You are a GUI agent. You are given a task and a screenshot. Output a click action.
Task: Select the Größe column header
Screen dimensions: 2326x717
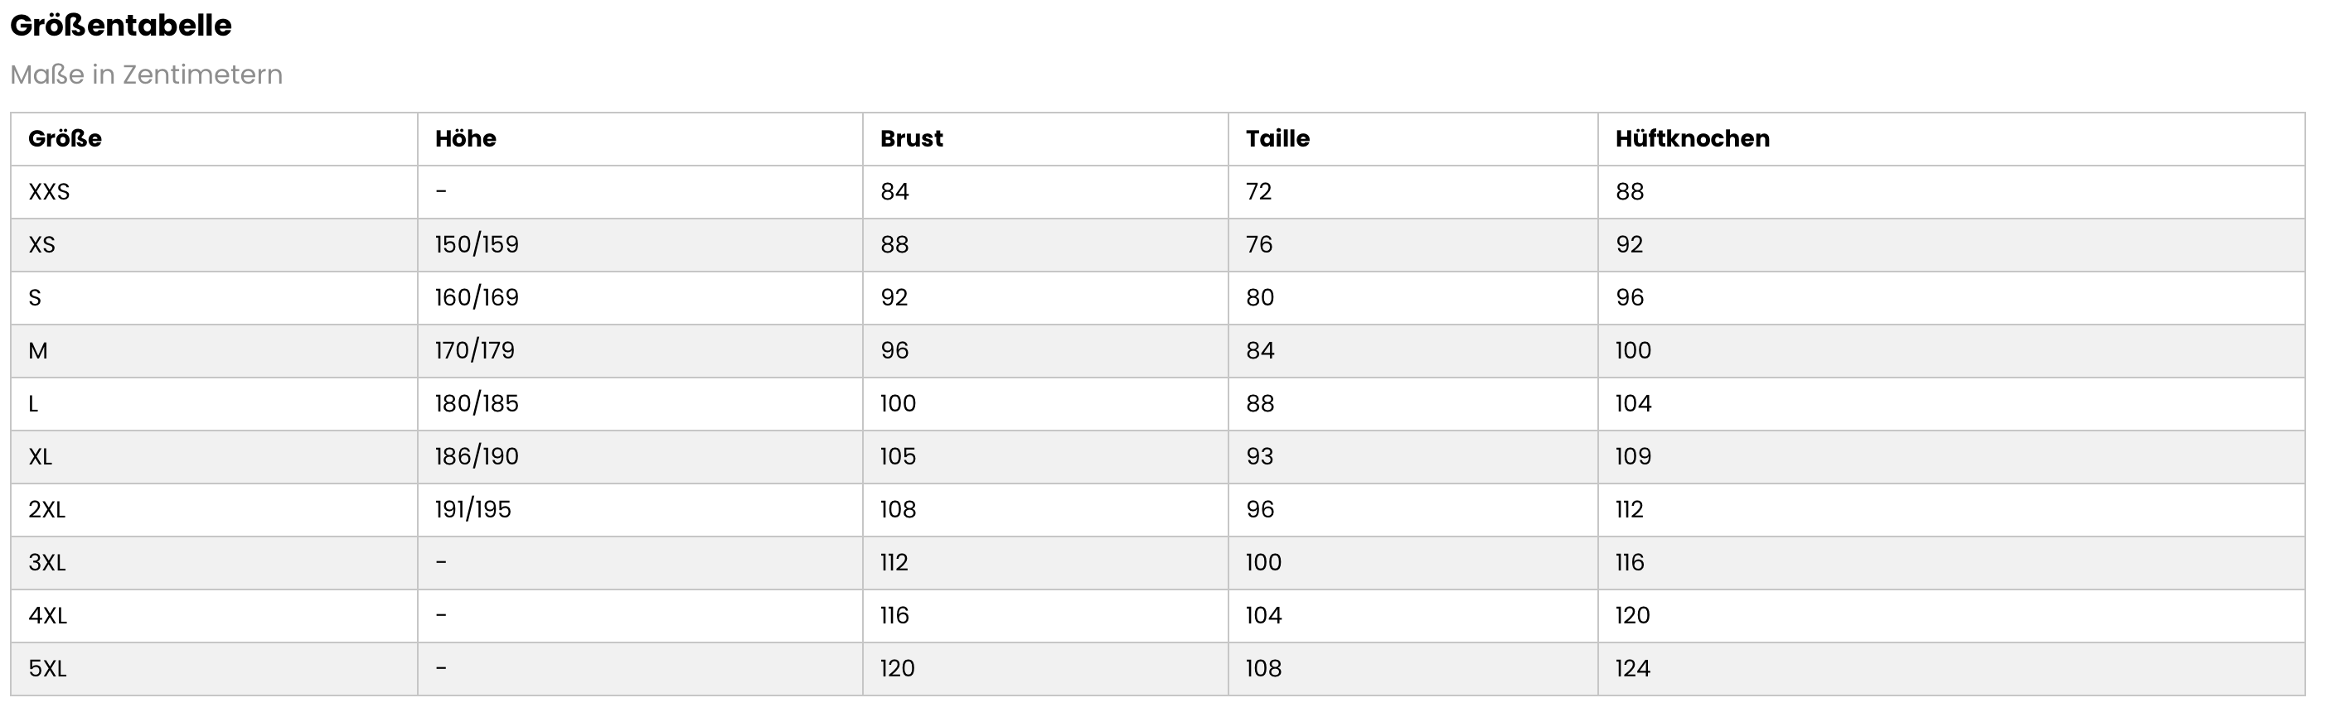click(x=65, y=138)
